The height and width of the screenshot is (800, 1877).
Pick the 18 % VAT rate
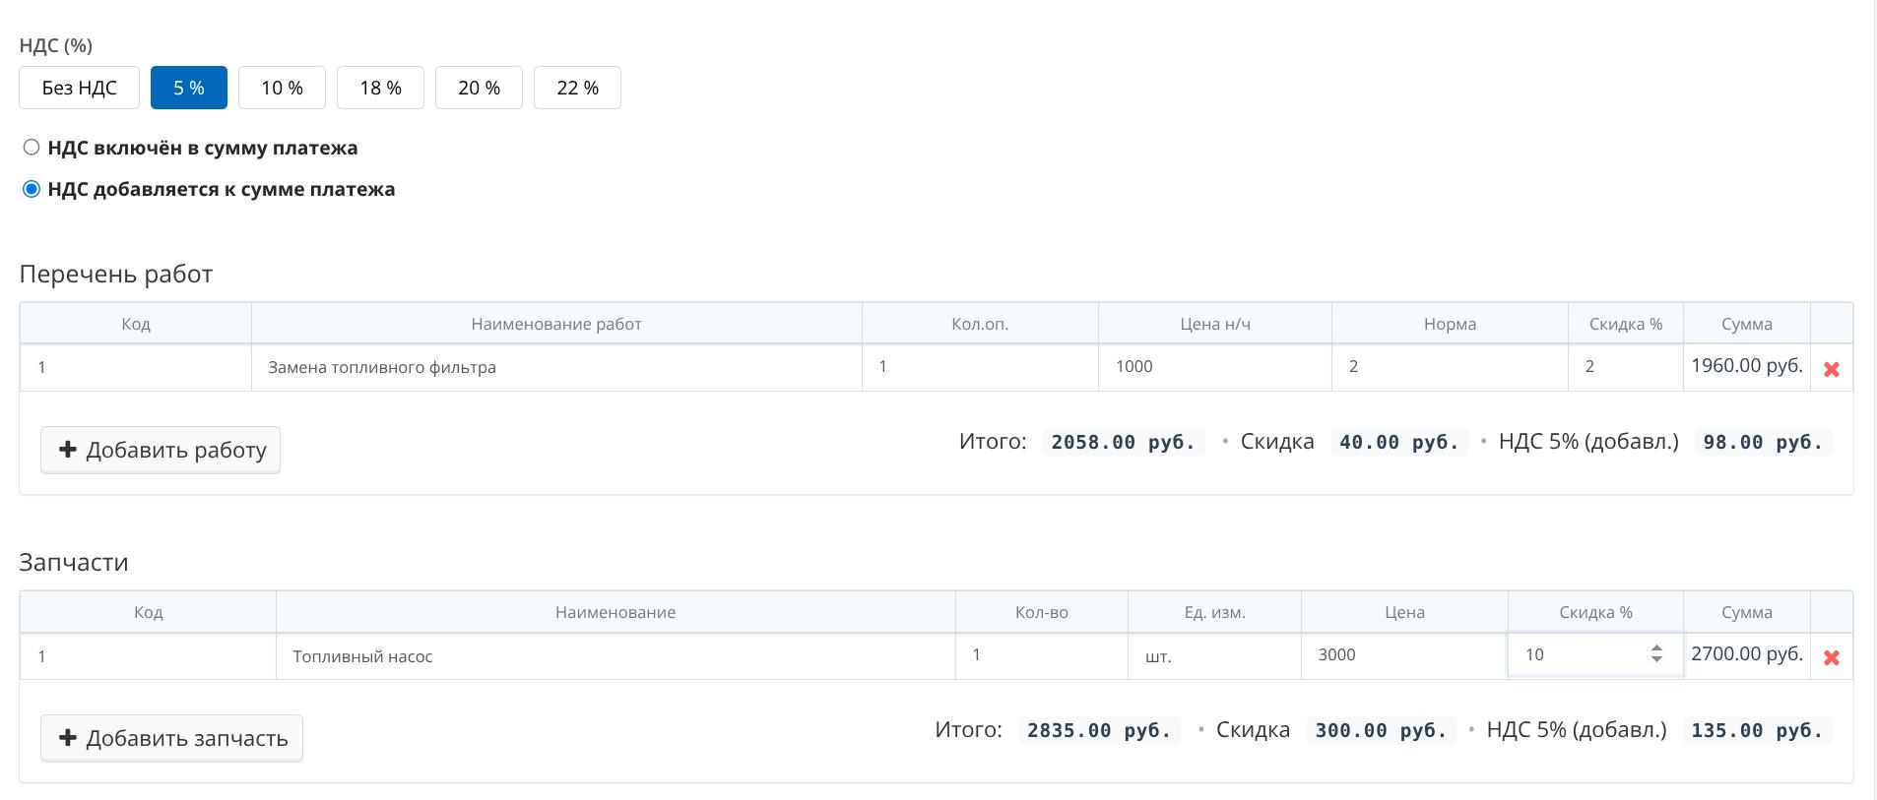380,88
